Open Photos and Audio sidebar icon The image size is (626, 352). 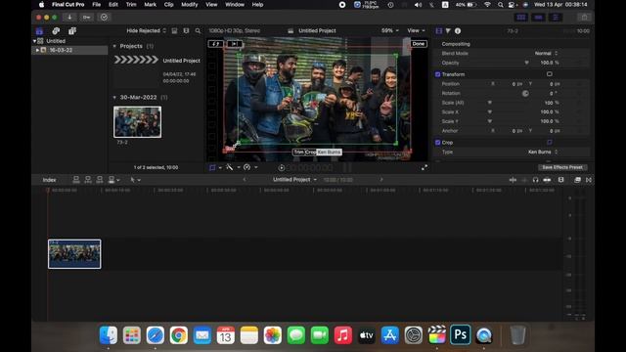56,30
